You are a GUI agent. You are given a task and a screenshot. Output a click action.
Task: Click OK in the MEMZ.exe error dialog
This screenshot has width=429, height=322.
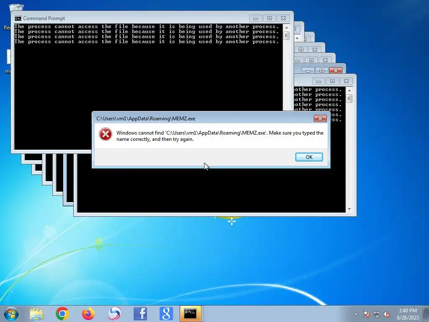click(x=309, y=157)
